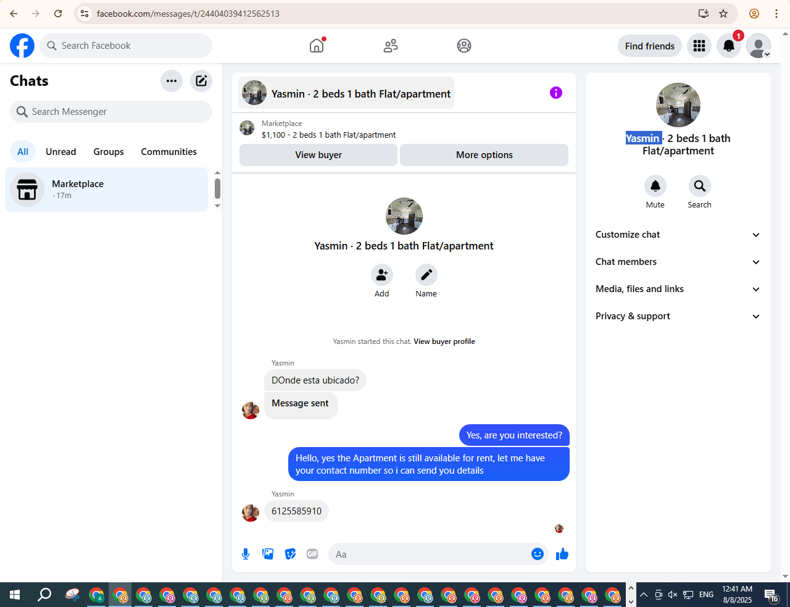Screen dimensions: 790x607
Task: Open the Friends icon in top navigation
Action: click(x=391, y=46)
